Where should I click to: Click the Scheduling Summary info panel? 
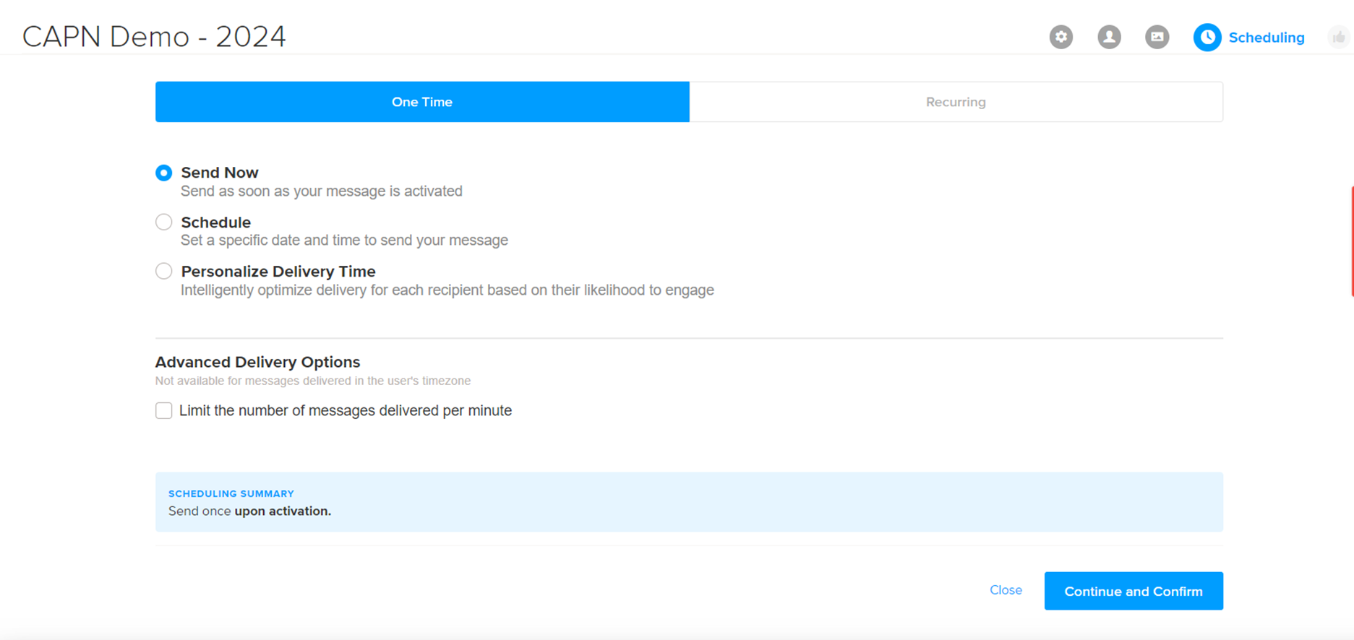[688, 502]
